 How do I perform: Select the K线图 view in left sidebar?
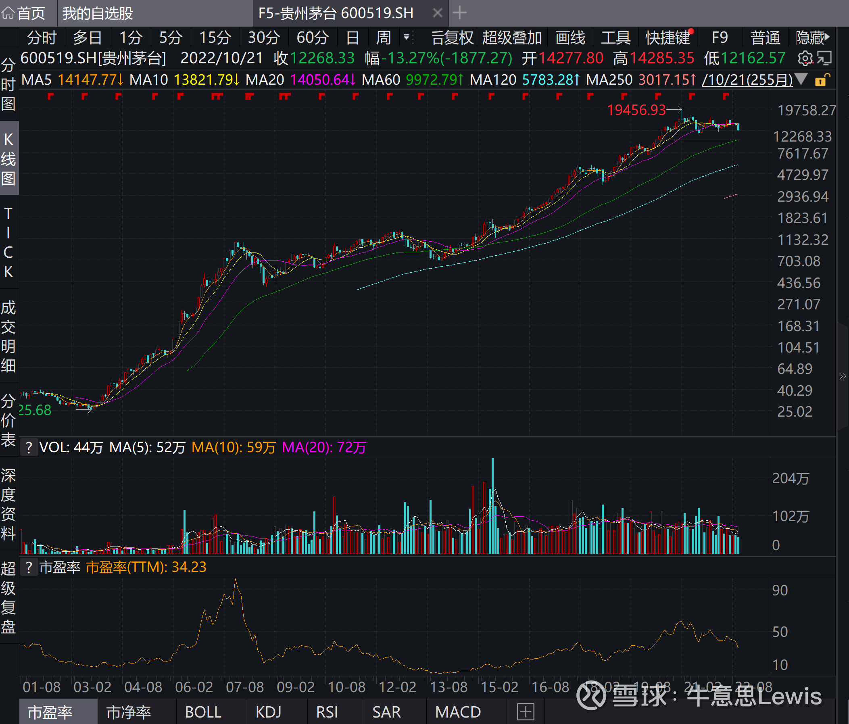click(9, 158)
